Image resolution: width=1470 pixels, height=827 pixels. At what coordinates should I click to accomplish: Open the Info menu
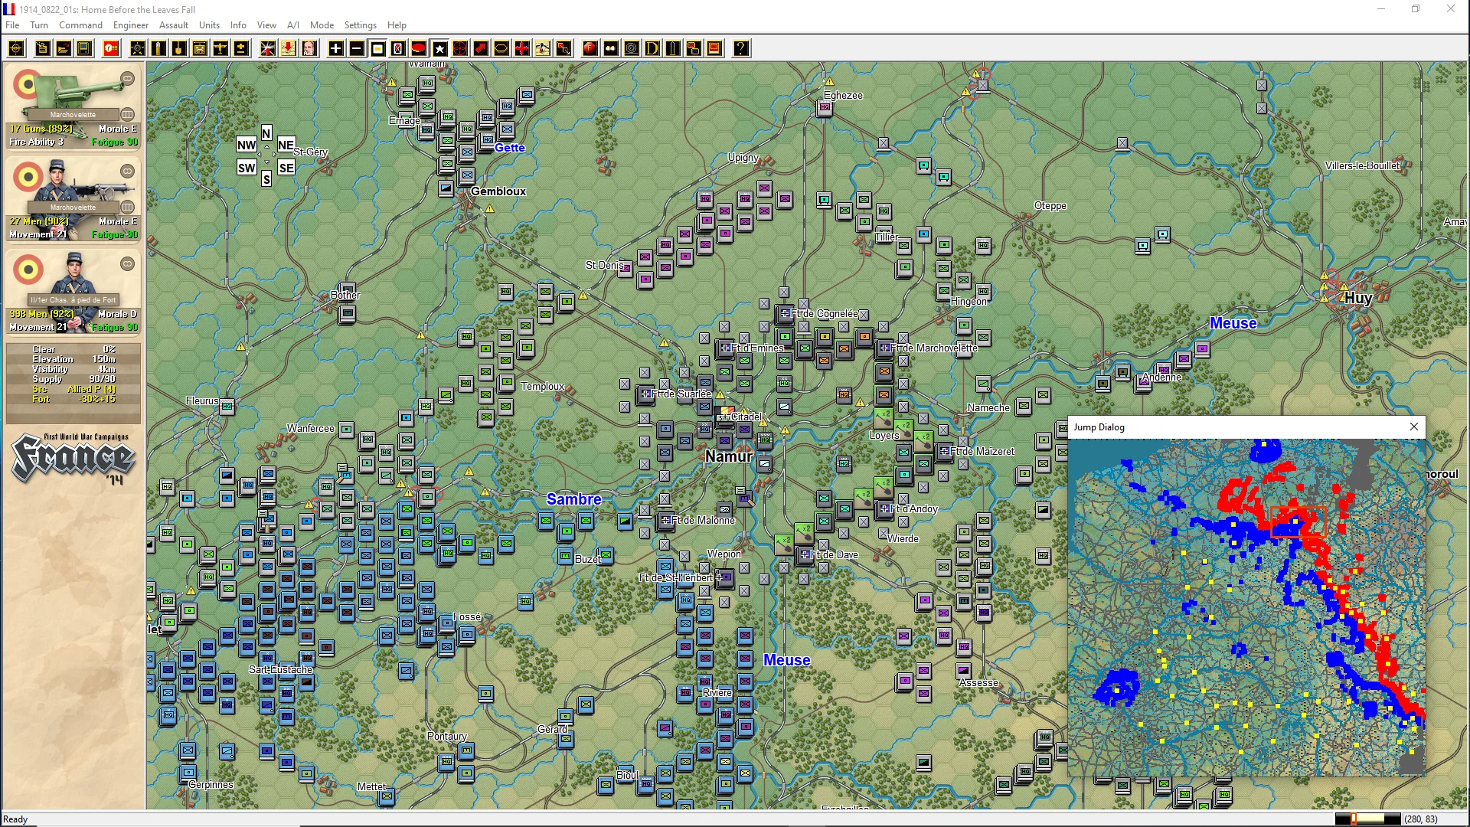pyautogui.click(x=238, y=25)
